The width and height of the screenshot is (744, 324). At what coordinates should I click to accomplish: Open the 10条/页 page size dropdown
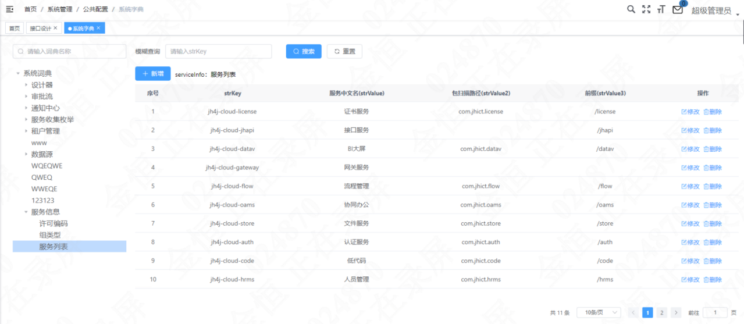[x=599, y=313]
